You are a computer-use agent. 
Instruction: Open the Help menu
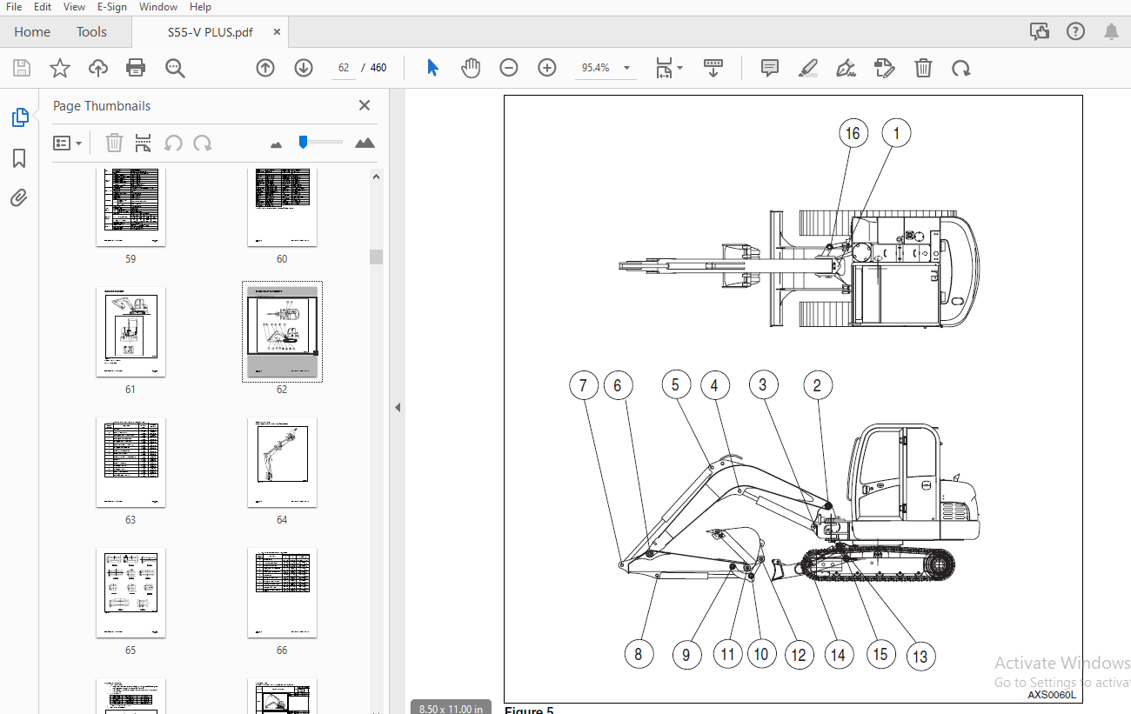(x=200, y=7)
